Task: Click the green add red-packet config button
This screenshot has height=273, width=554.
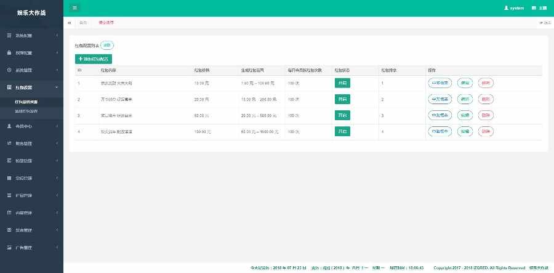Action: [94, 59]
